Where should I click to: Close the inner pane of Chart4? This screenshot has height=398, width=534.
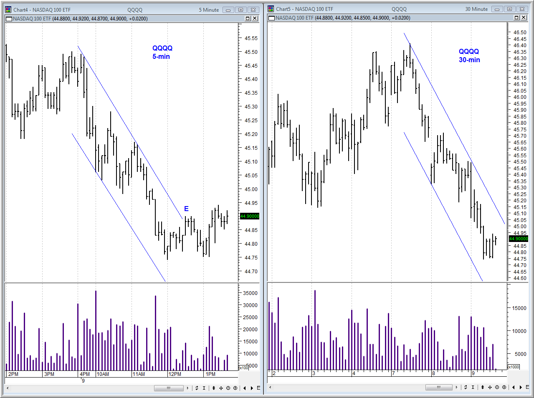point(255,18)
